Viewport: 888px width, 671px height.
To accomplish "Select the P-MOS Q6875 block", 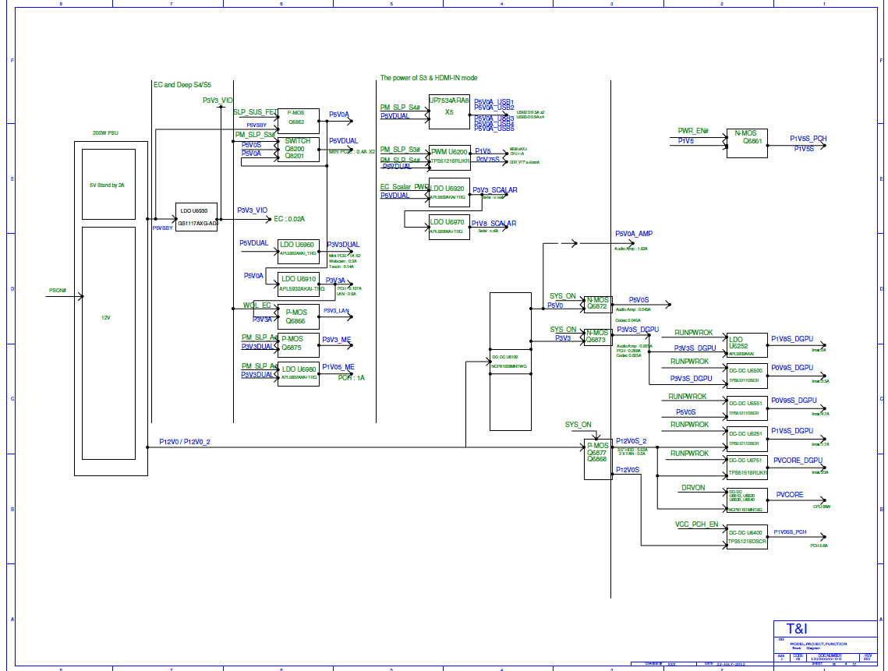I will click(x=299, y=344).
